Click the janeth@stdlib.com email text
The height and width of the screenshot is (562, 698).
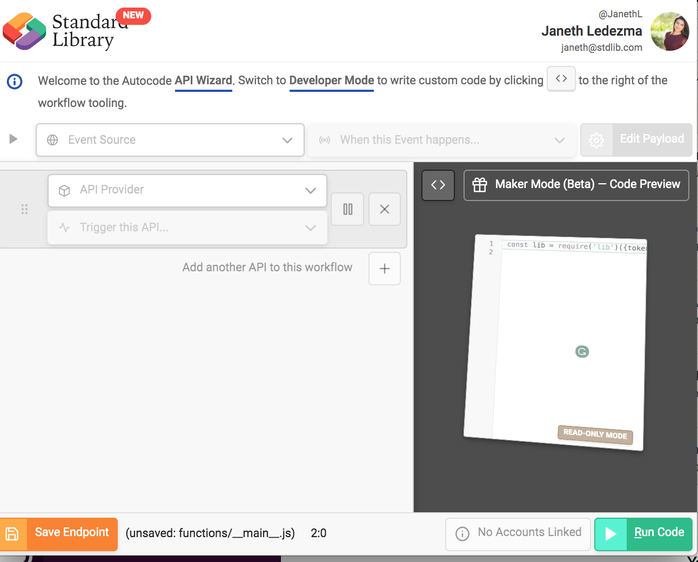tap(602, 48)
